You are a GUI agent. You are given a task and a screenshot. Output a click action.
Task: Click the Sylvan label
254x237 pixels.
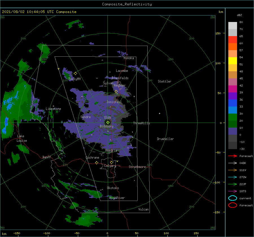pos(108,83)
